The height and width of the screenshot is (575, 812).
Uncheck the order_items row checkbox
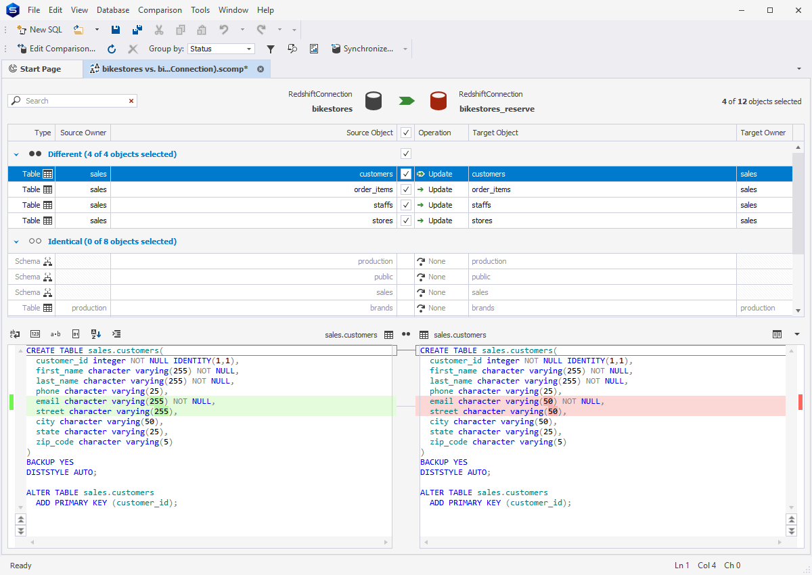[x=406, y=189]
